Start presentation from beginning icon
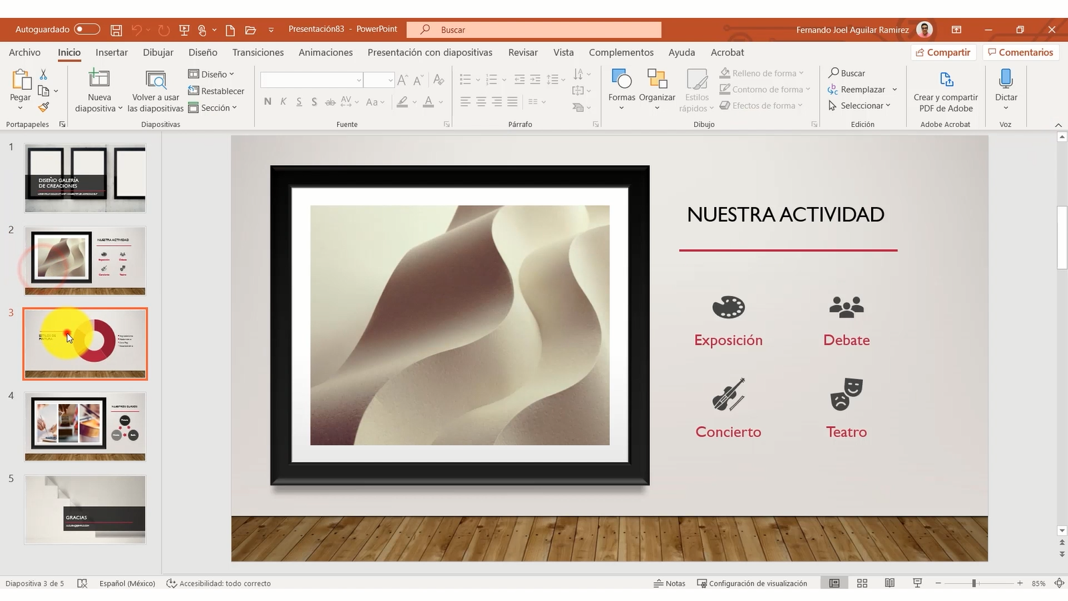Screen dimensions: 1068x601 [x=184, y=29]
